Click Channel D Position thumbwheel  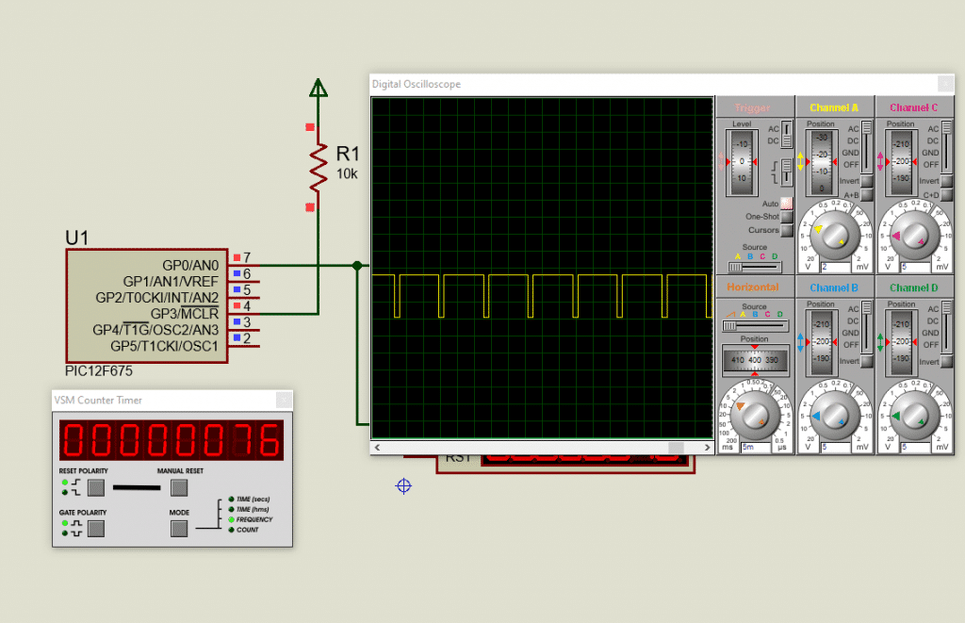(x=902, y=342)
